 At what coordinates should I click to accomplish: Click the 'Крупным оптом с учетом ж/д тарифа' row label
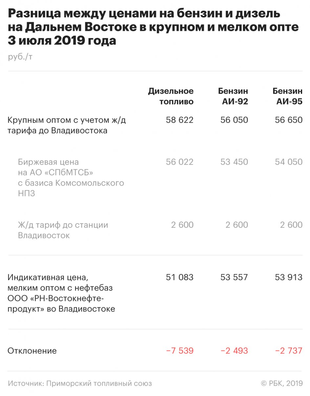click(67, 125)
